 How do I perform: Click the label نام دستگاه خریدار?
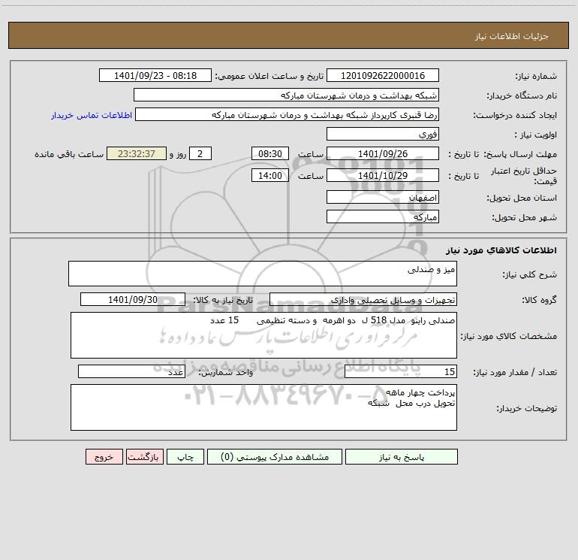[x=522, y=95]
